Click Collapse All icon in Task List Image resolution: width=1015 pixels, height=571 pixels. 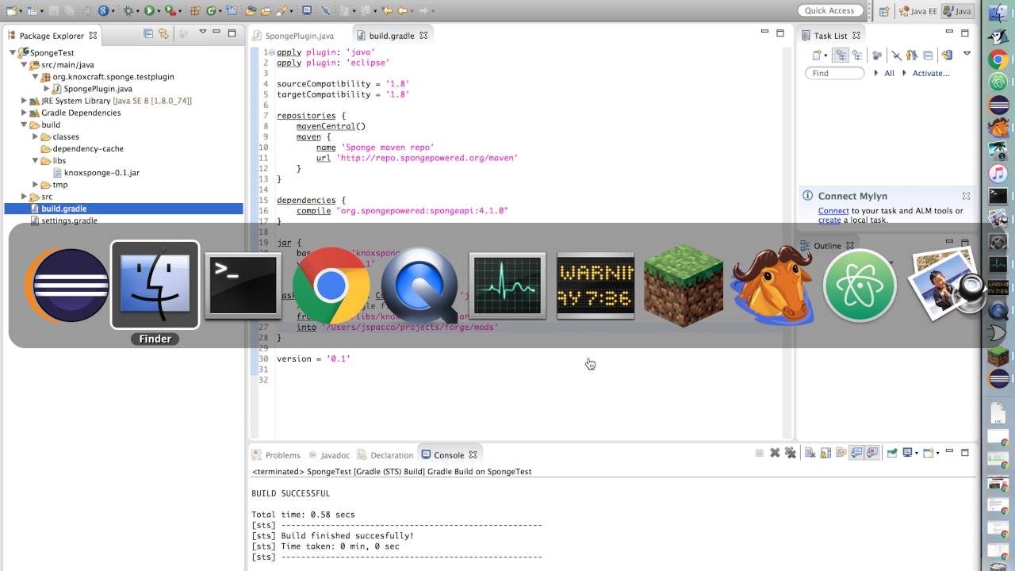point(928,55)
